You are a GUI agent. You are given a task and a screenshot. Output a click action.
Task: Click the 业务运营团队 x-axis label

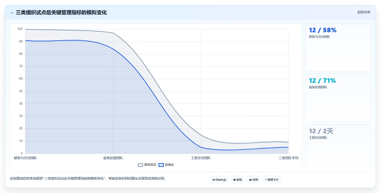tap(113, 158)
